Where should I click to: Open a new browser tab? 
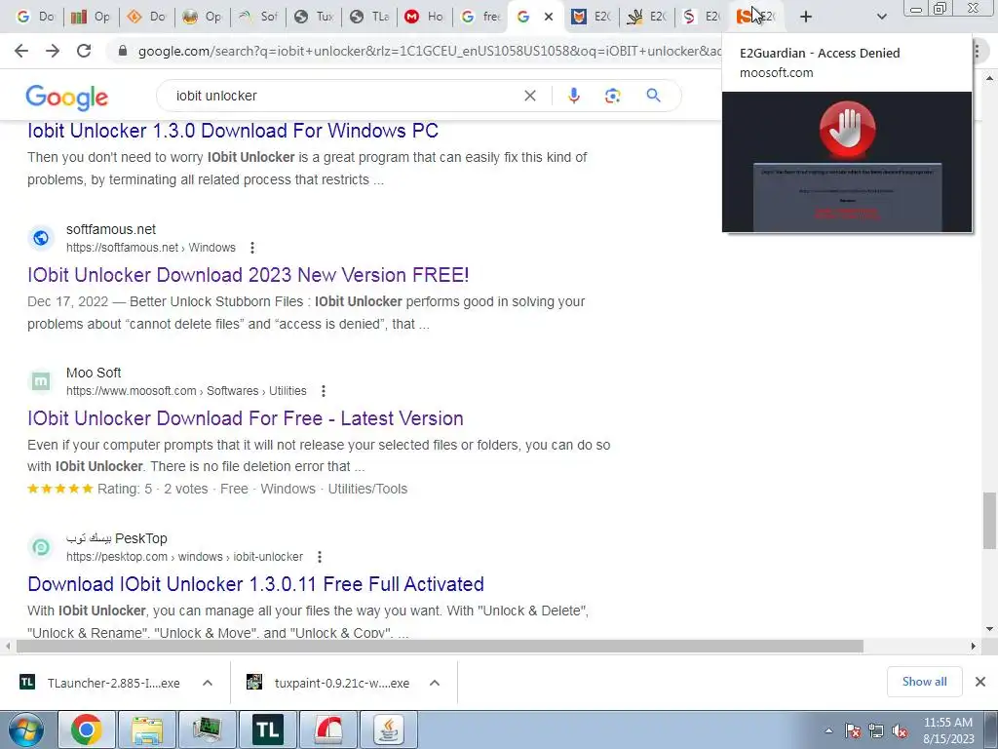[x=806, y=17]
